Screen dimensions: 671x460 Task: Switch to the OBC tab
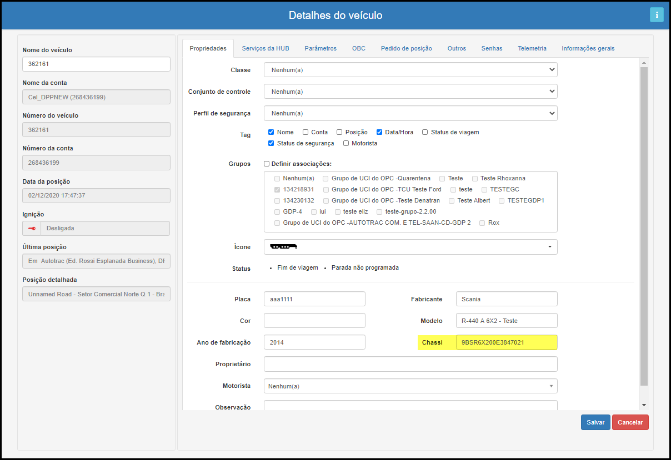359,48
